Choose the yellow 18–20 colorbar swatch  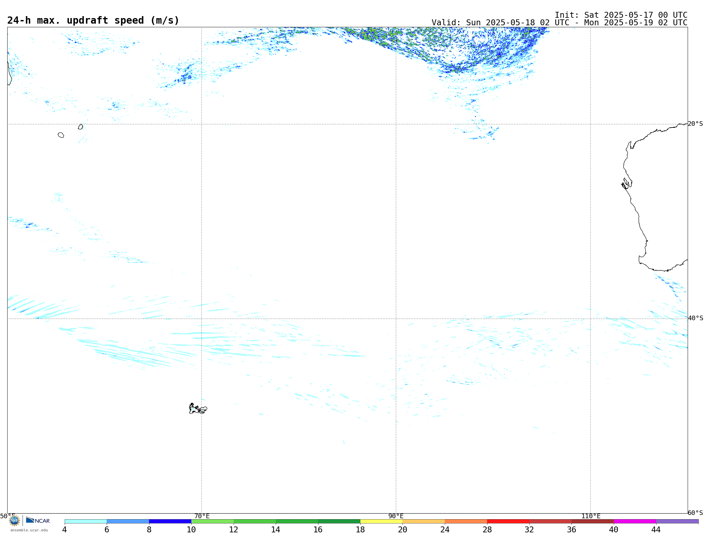tap(381, 522)
